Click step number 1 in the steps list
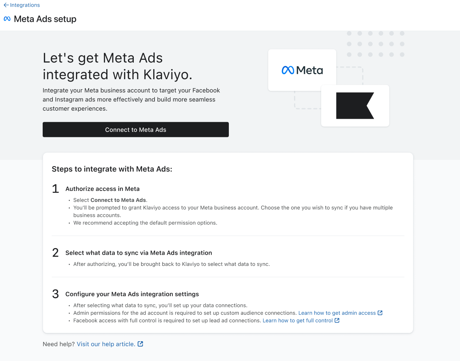This screenshot has height=361, width=460. [55, 189]
